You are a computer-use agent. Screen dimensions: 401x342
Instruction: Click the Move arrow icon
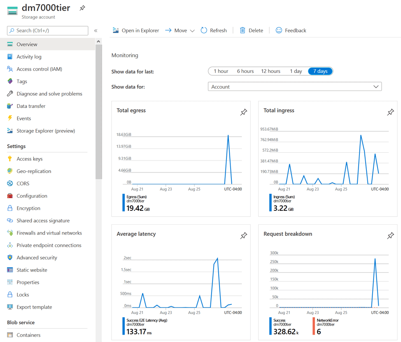coord(168,30)
